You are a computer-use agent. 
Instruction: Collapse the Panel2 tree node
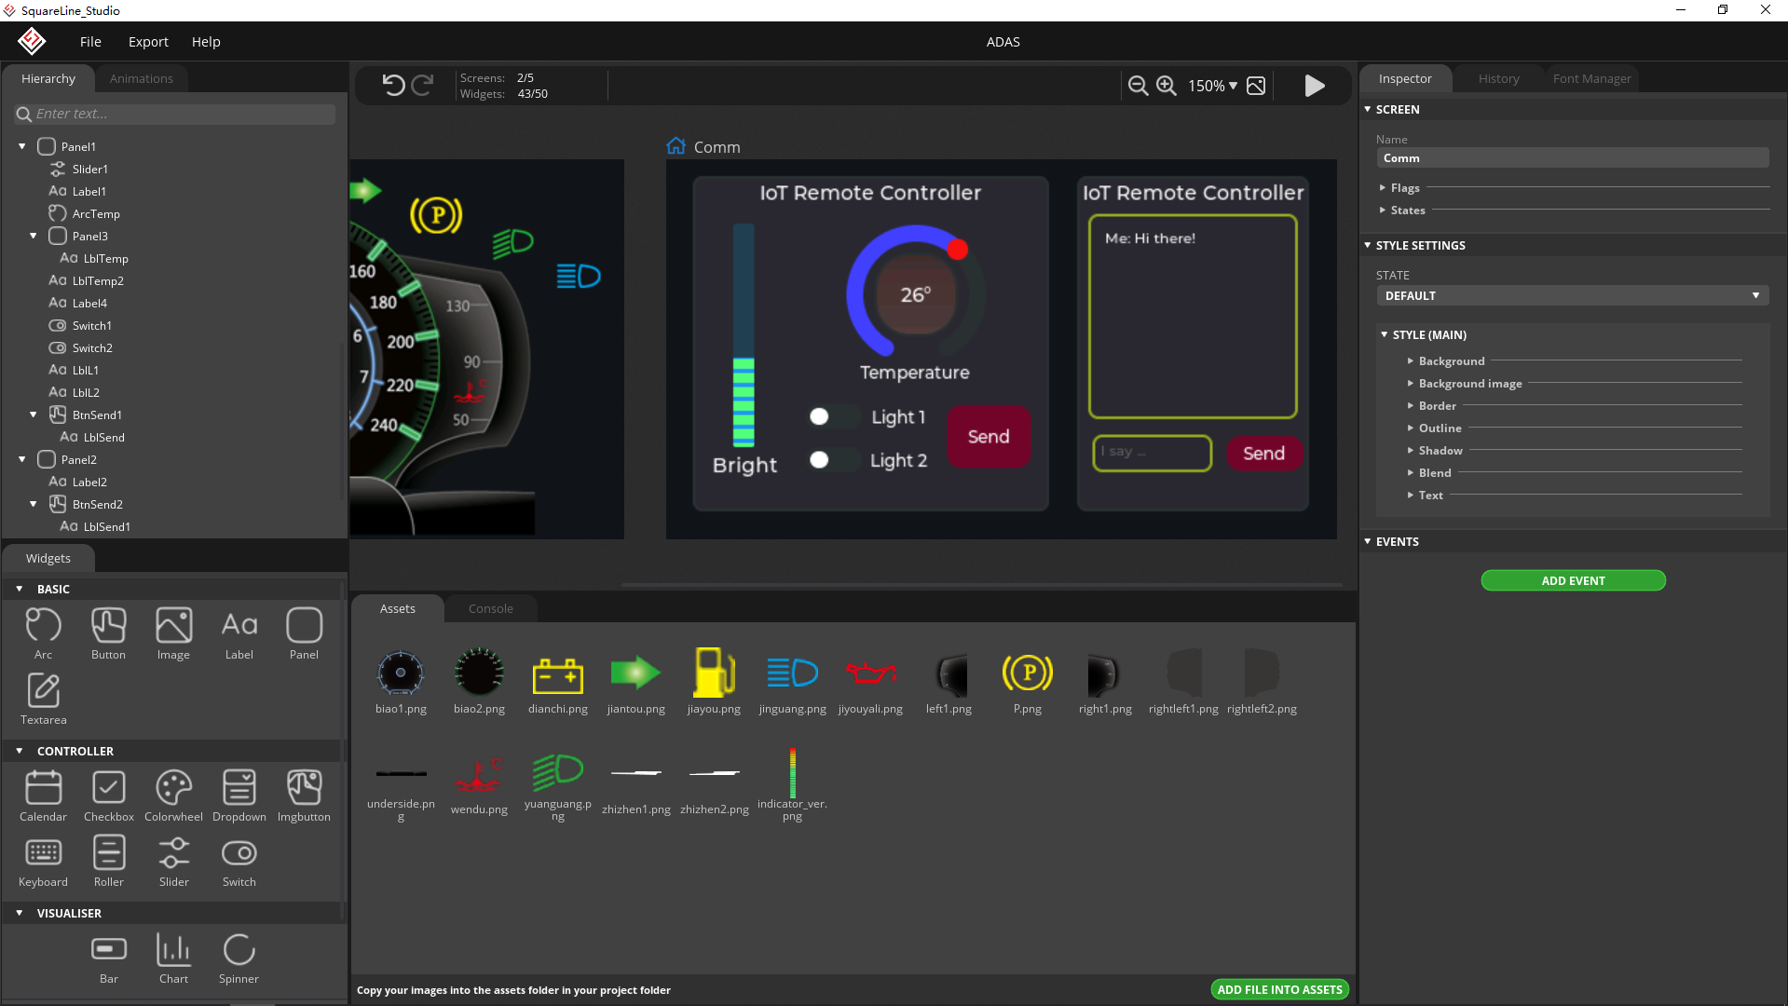[21, 459]
